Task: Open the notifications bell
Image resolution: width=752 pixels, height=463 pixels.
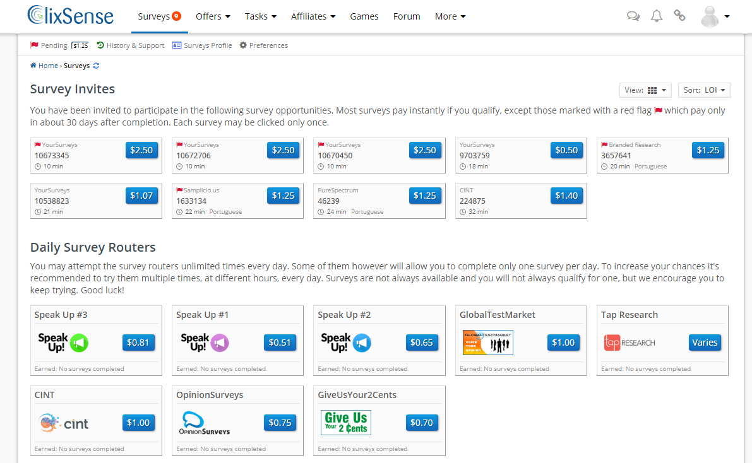Action: tap(657, 16)
